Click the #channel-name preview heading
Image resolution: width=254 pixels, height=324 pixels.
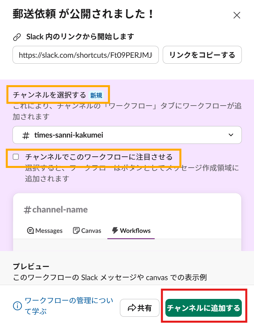pos(56,210)
